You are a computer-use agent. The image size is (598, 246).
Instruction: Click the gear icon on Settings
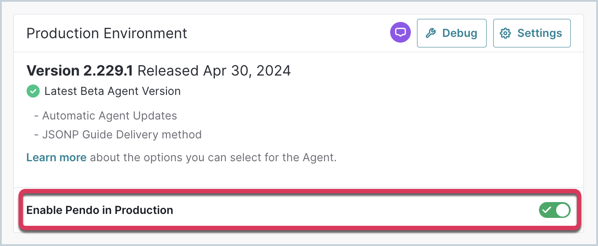[506, 33]
